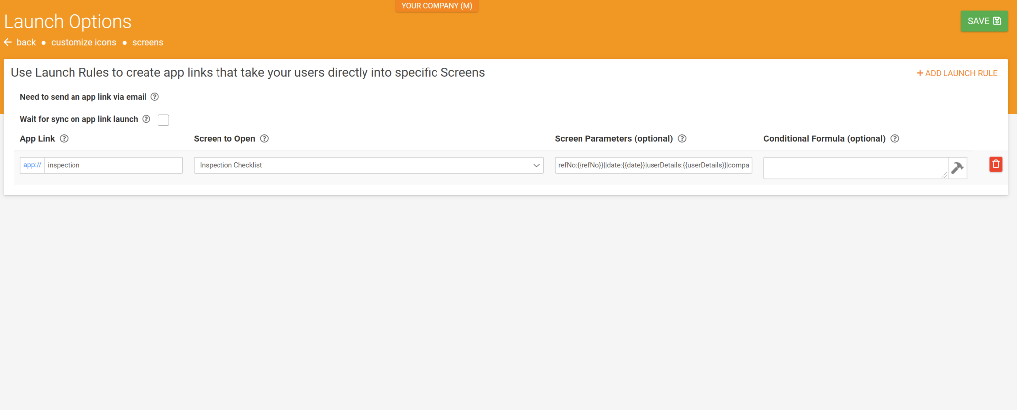Click the back arrow icon
The image size is (1017, 410).
click(8, 42)
